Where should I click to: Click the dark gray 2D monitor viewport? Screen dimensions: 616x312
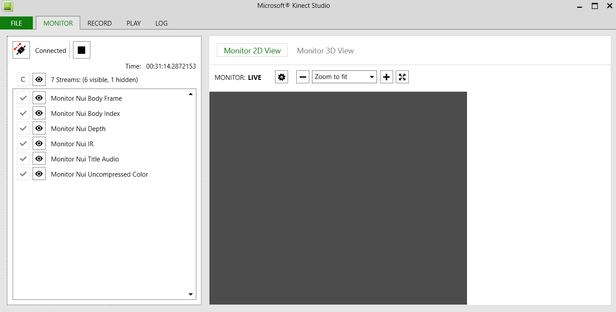[x=338, y=198]
